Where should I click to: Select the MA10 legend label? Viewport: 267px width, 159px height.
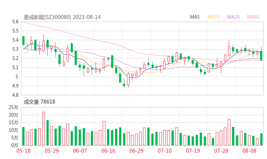point(213,17)
